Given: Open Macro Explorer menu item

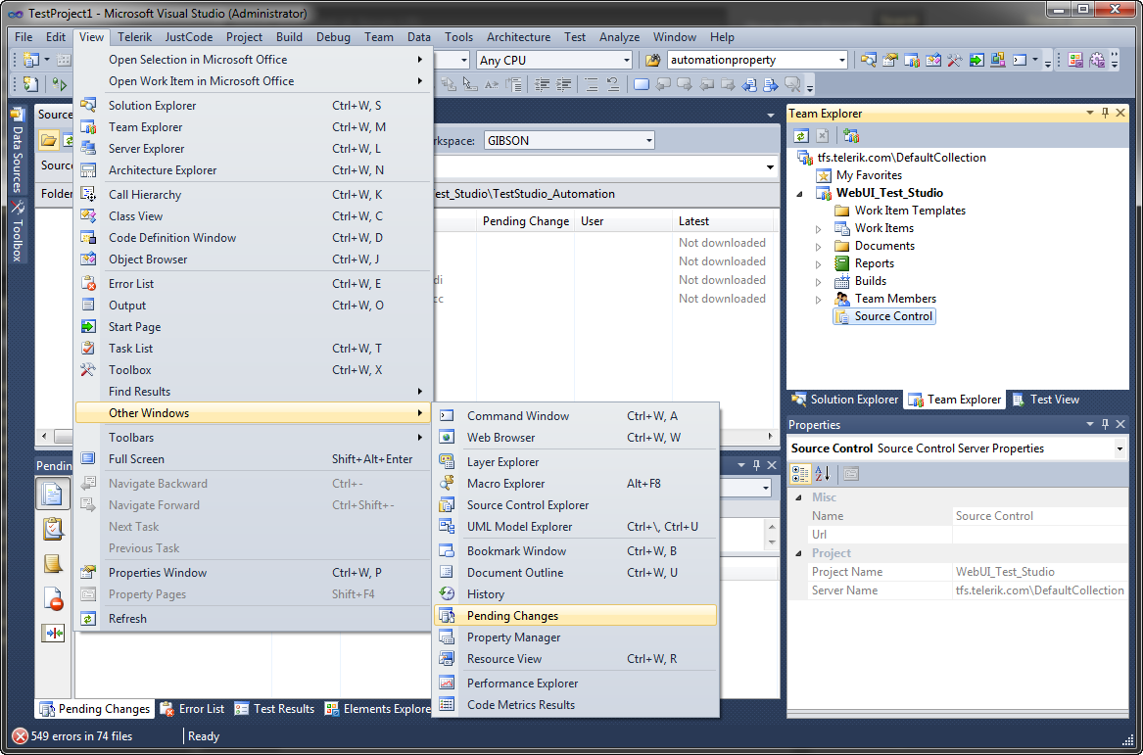Looking at the screenshot, I should pyautogui.click(x=576, y=483).
